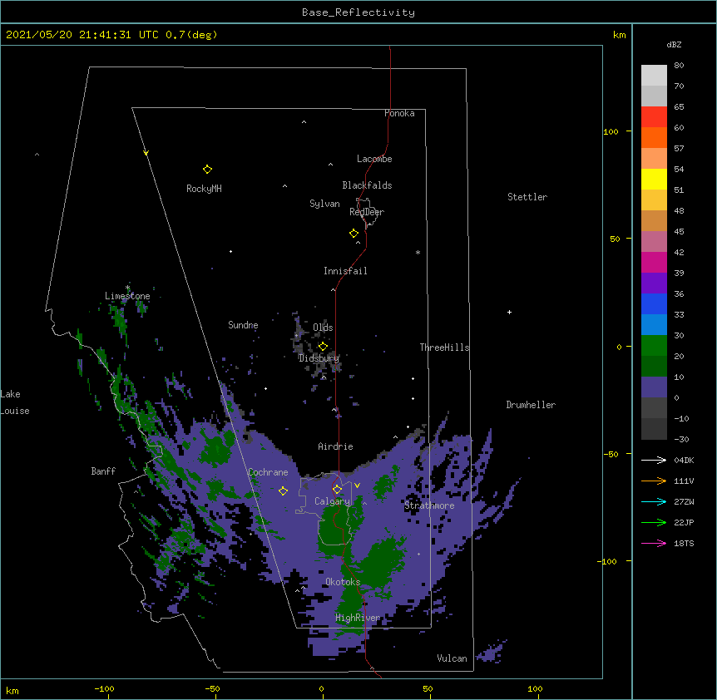This screenshot has height=700, width=717.
Task: Click the Strathmore city label
Action: [429, 505]
